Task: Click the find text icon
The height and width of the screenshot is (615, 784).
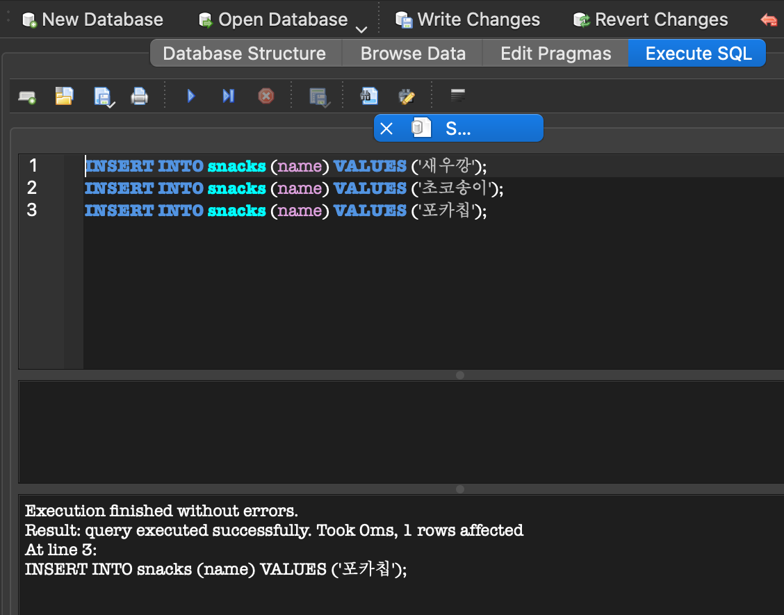Action: tap(369, 95)
